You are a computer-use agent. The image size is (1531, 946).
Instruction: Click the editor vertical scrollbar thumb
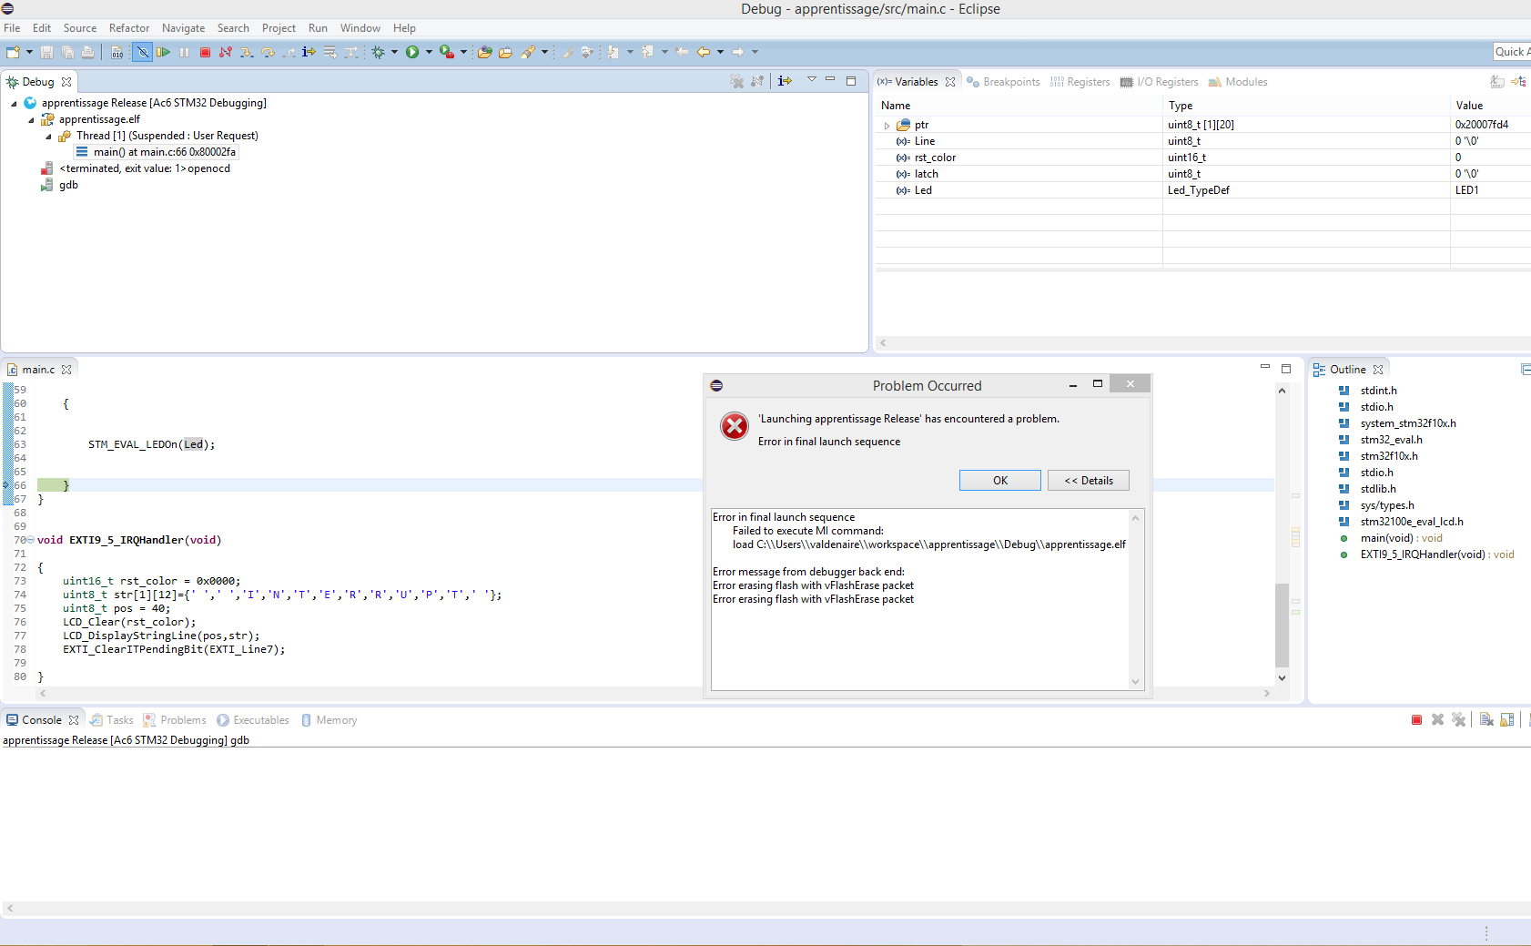click(1282, 625)
